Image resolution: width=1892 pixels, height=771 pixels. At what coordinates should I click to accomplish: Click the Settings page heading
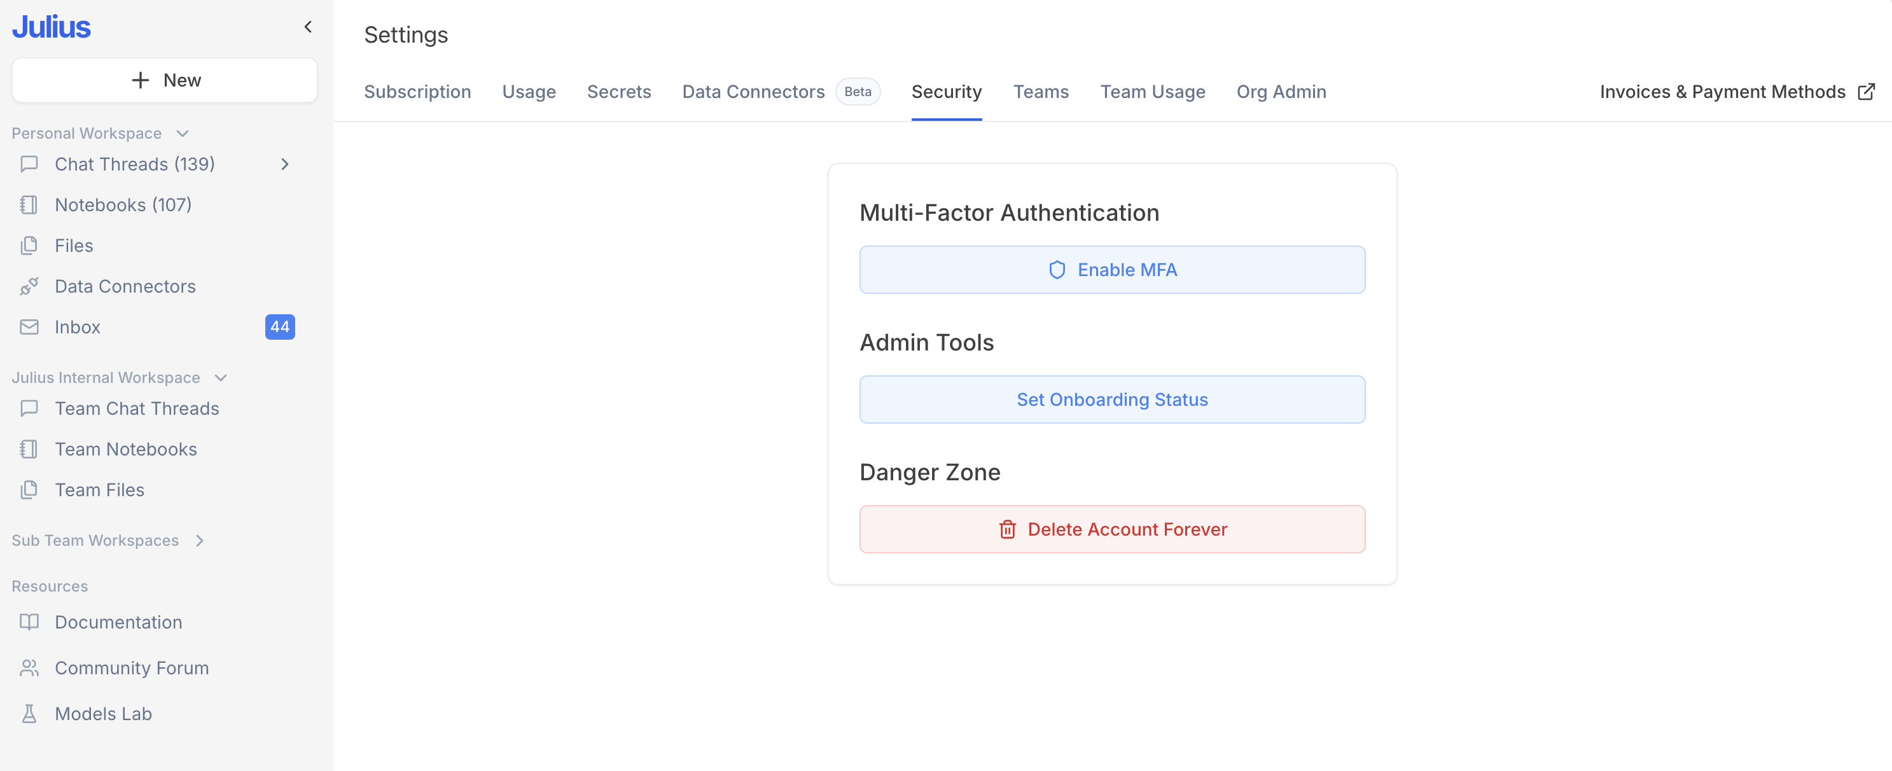[406, 34]
